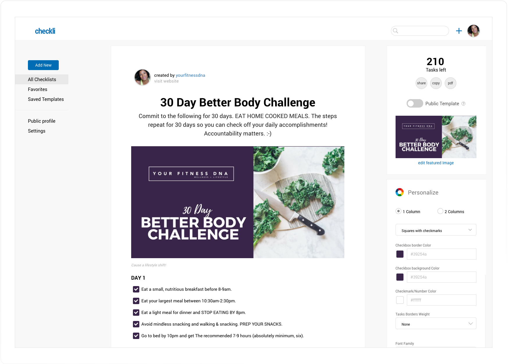
Task: Open Favorites in the sidebar
Action: [x=38, y=89]
